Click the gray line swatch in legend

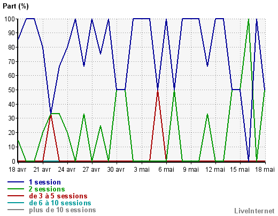[x=16, y=210]
